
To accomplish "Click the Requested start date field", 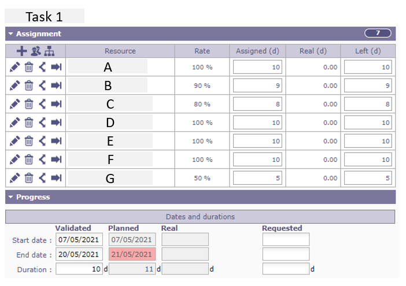I will 286,239.
